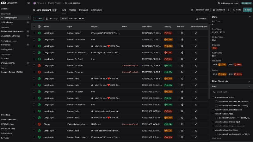Image resolution: width=253 pixels, height=142 pixels.
Task: Open project settings gear icon
Action: tap(192, 10)
